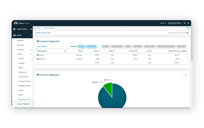Image resolution: width=204 pixels, height=128 pixels.
Task: Toggle the Note di Credito filter
Action: pos(149,46)
